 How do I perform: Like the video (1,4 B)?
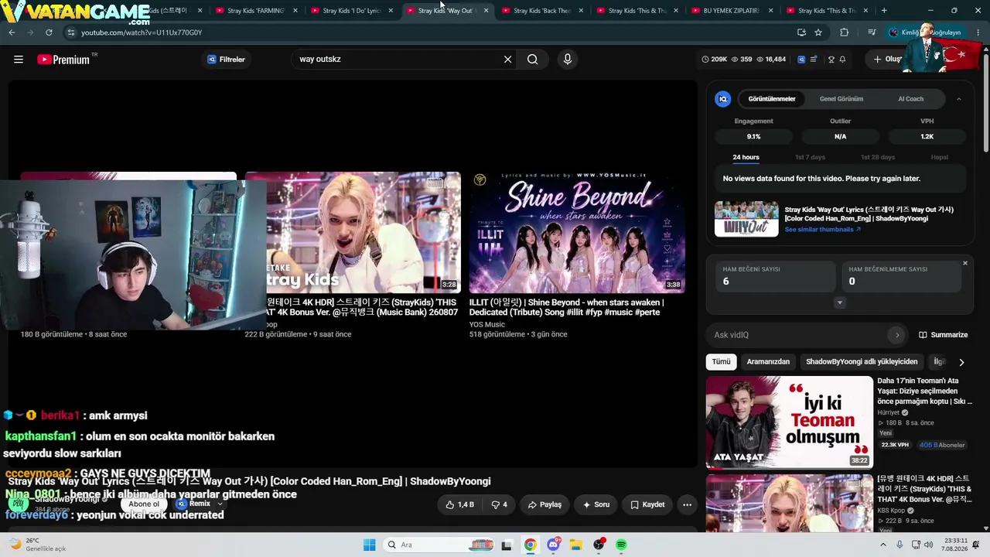[459, 504]
